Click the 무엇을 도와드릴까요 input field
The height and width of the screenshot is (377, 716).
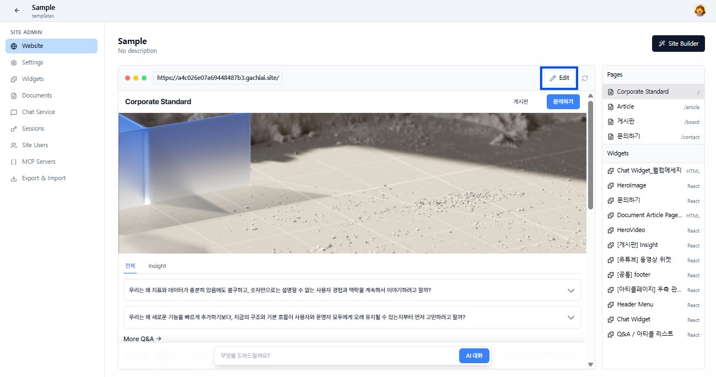pyautogui.click(x=331, y=356)
